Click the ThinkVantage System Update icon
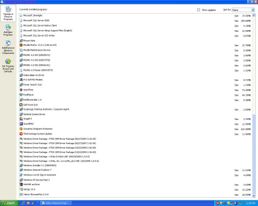The height and width of the screenshot is (206, 258). tap(21, 134)
